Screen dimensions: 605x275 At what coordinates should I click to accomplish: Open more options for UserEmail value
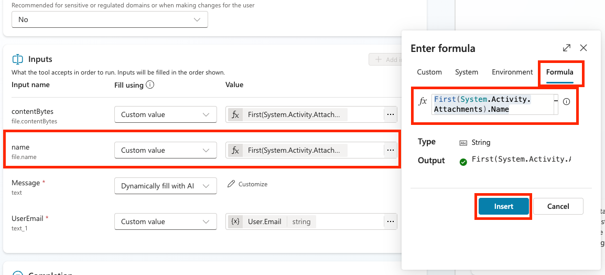390,221
